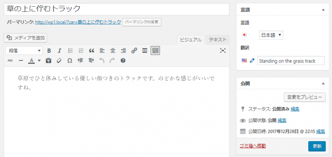
Task: Click into the post body text
Action: [116, 82]
